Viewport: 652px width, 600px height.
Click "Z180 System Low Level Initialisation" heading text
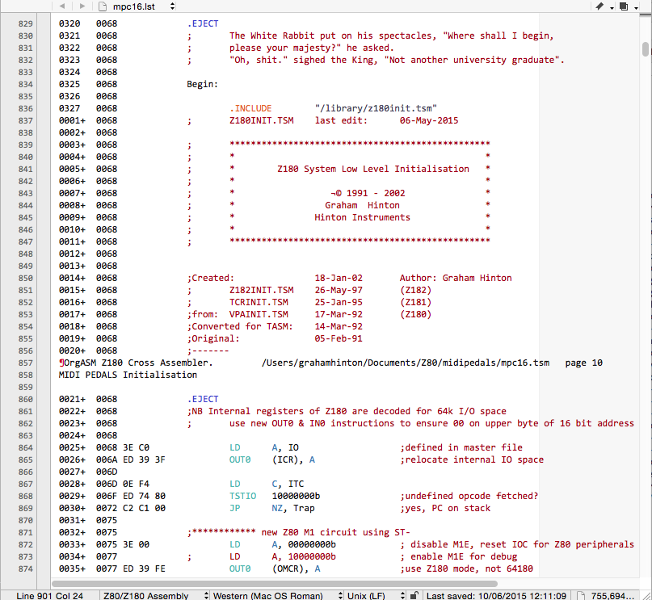click(x=373, y=169)
